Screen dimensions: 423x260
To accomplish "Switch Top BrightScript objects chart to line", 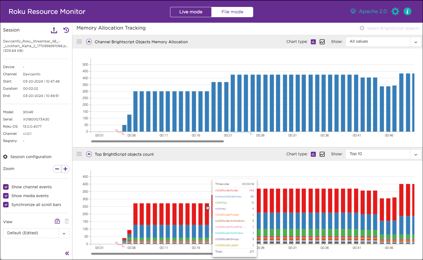I will [322, 154].
